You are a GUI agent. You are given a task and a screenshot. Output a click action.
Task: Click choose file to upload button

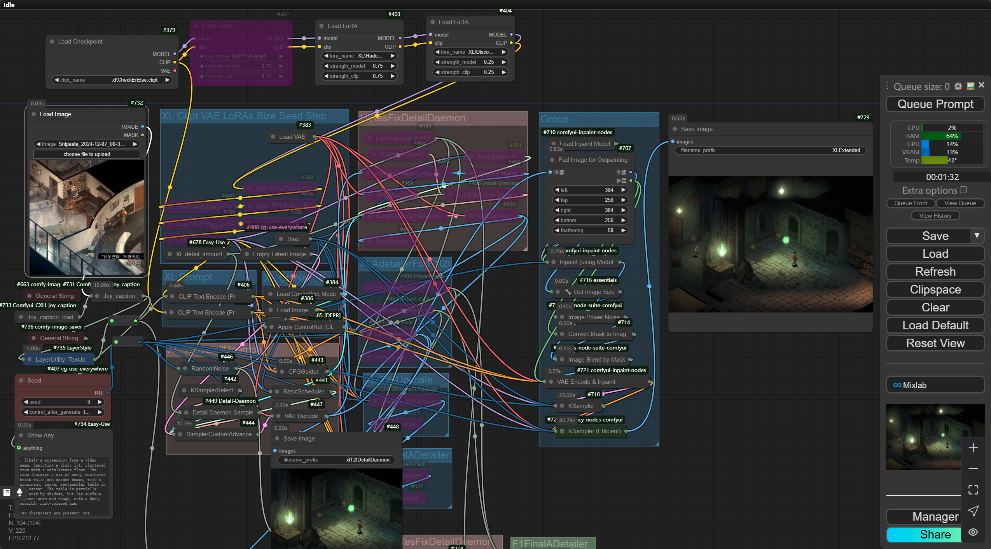87,154
